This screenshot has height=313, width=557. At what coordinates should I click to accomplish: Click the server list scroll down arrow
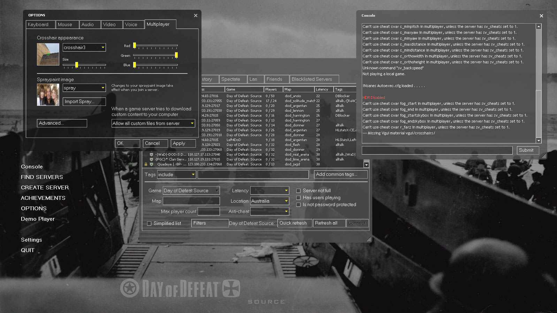coord(366,165)
